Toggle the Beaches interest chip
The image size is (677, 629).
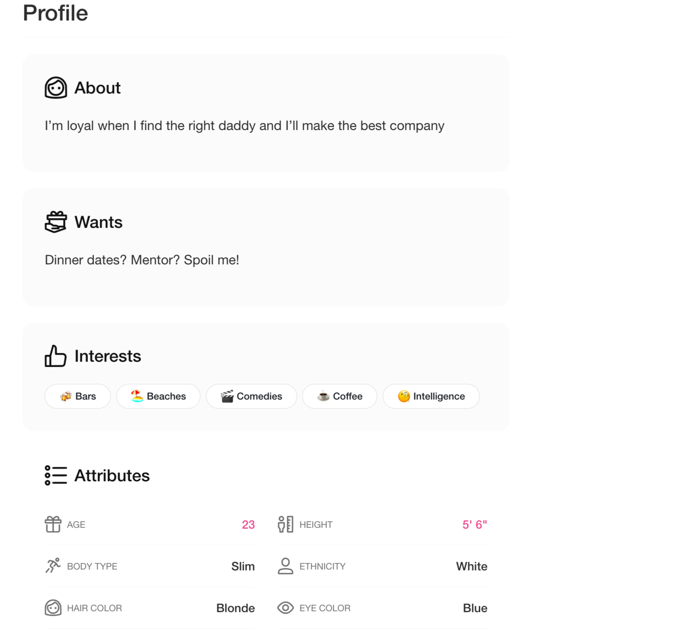click(x=158, y=396)
